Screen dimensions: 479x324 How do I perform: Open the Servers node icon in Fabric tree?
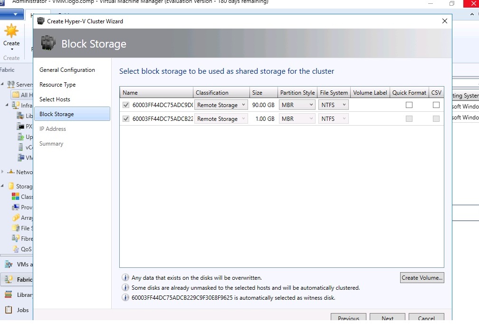click(x=10, y=84)
